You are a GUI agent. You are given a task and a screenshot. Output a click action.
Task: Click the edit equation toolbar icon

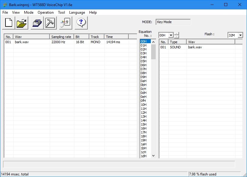[x=66, y=23]
